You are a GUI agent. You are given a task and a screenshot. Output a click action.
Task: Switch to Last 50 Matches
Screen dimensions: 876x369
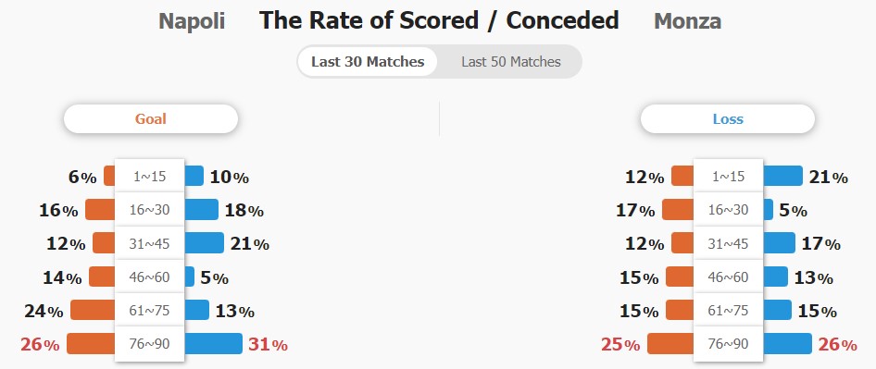[x=510, y=61]
